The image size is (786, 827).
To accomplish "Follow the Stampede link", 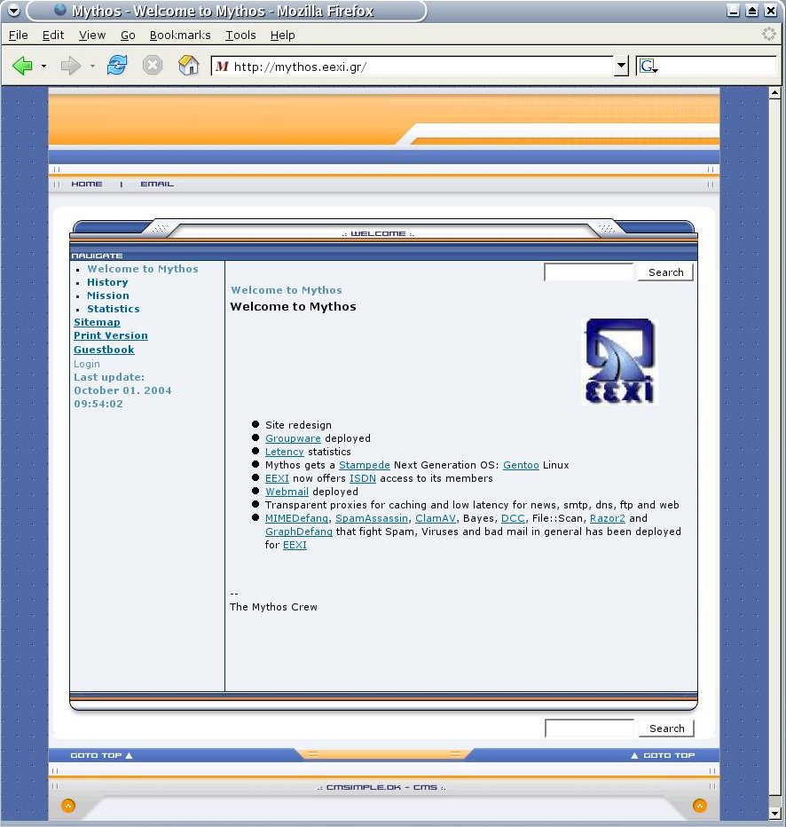I will point(365,465).
